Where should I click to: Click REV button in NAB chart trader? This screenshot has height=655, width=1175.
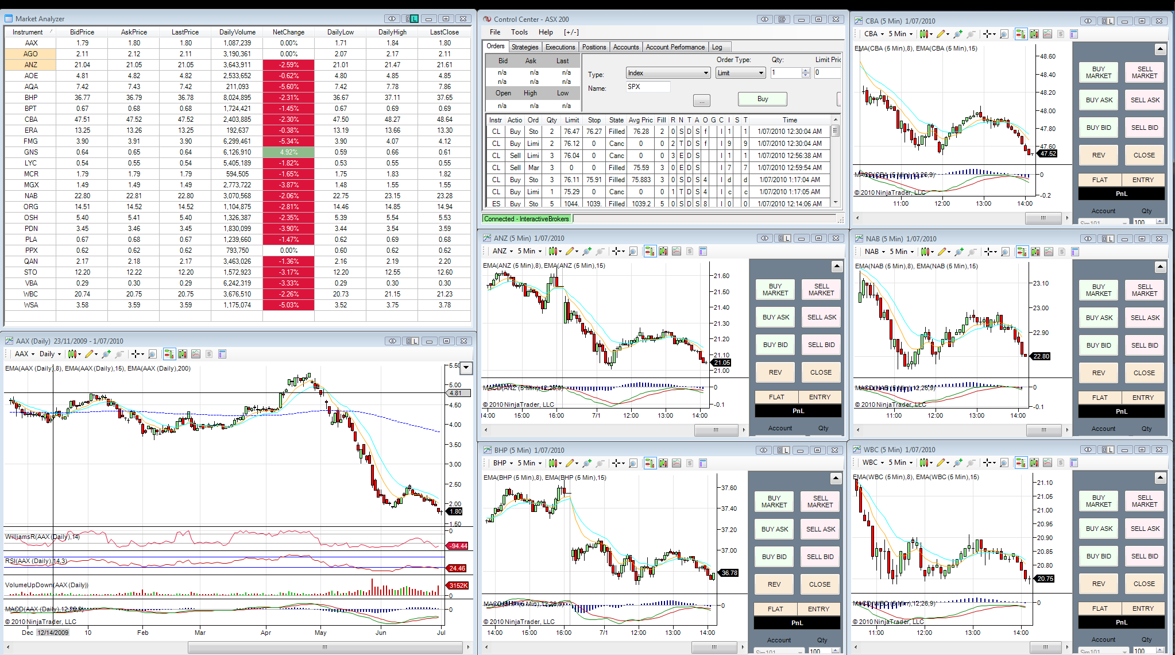coord(1099,373)
